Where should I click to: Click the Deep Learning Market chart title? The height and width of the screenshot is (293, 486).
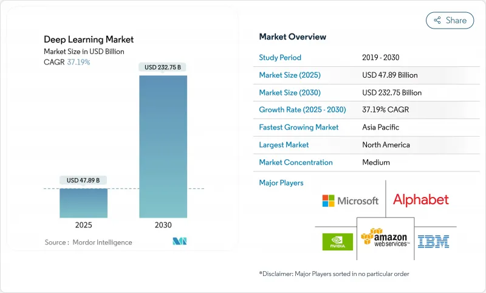pos(89,40)
